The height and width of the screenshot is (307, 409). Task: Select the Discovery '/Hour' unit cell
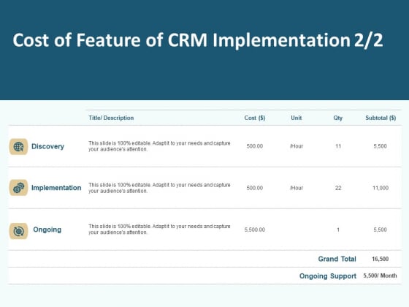[x=297, y=146]
